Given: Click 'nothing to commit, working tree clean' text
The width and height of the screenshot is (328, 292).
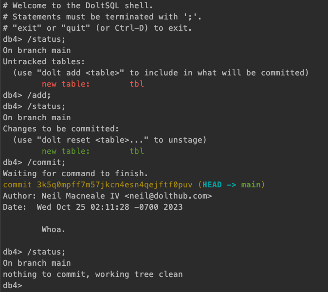Looking at the screenshot, I should [92, 274].
